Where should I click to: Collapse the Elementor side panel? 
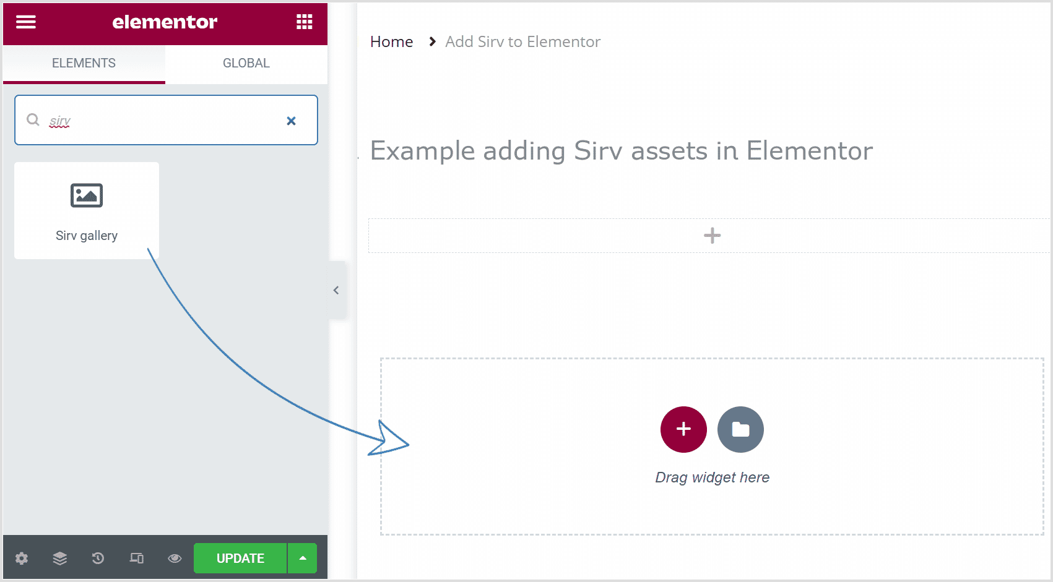(x=336, y=290)
